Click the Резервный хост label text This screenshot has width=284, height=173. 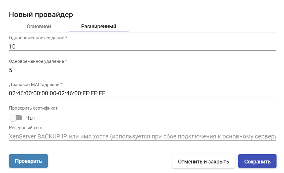(26, 128)
